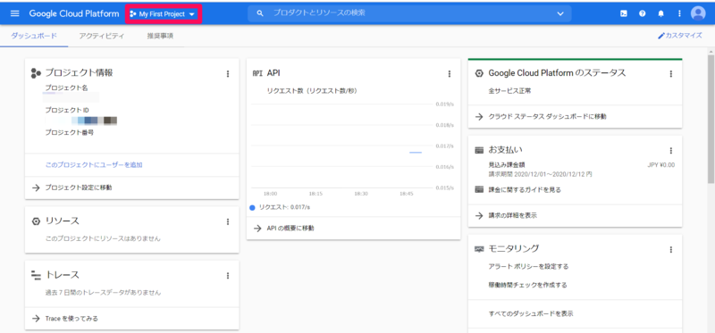
Task: Click the blue data line in API chart
Action: tap(416, 152)
